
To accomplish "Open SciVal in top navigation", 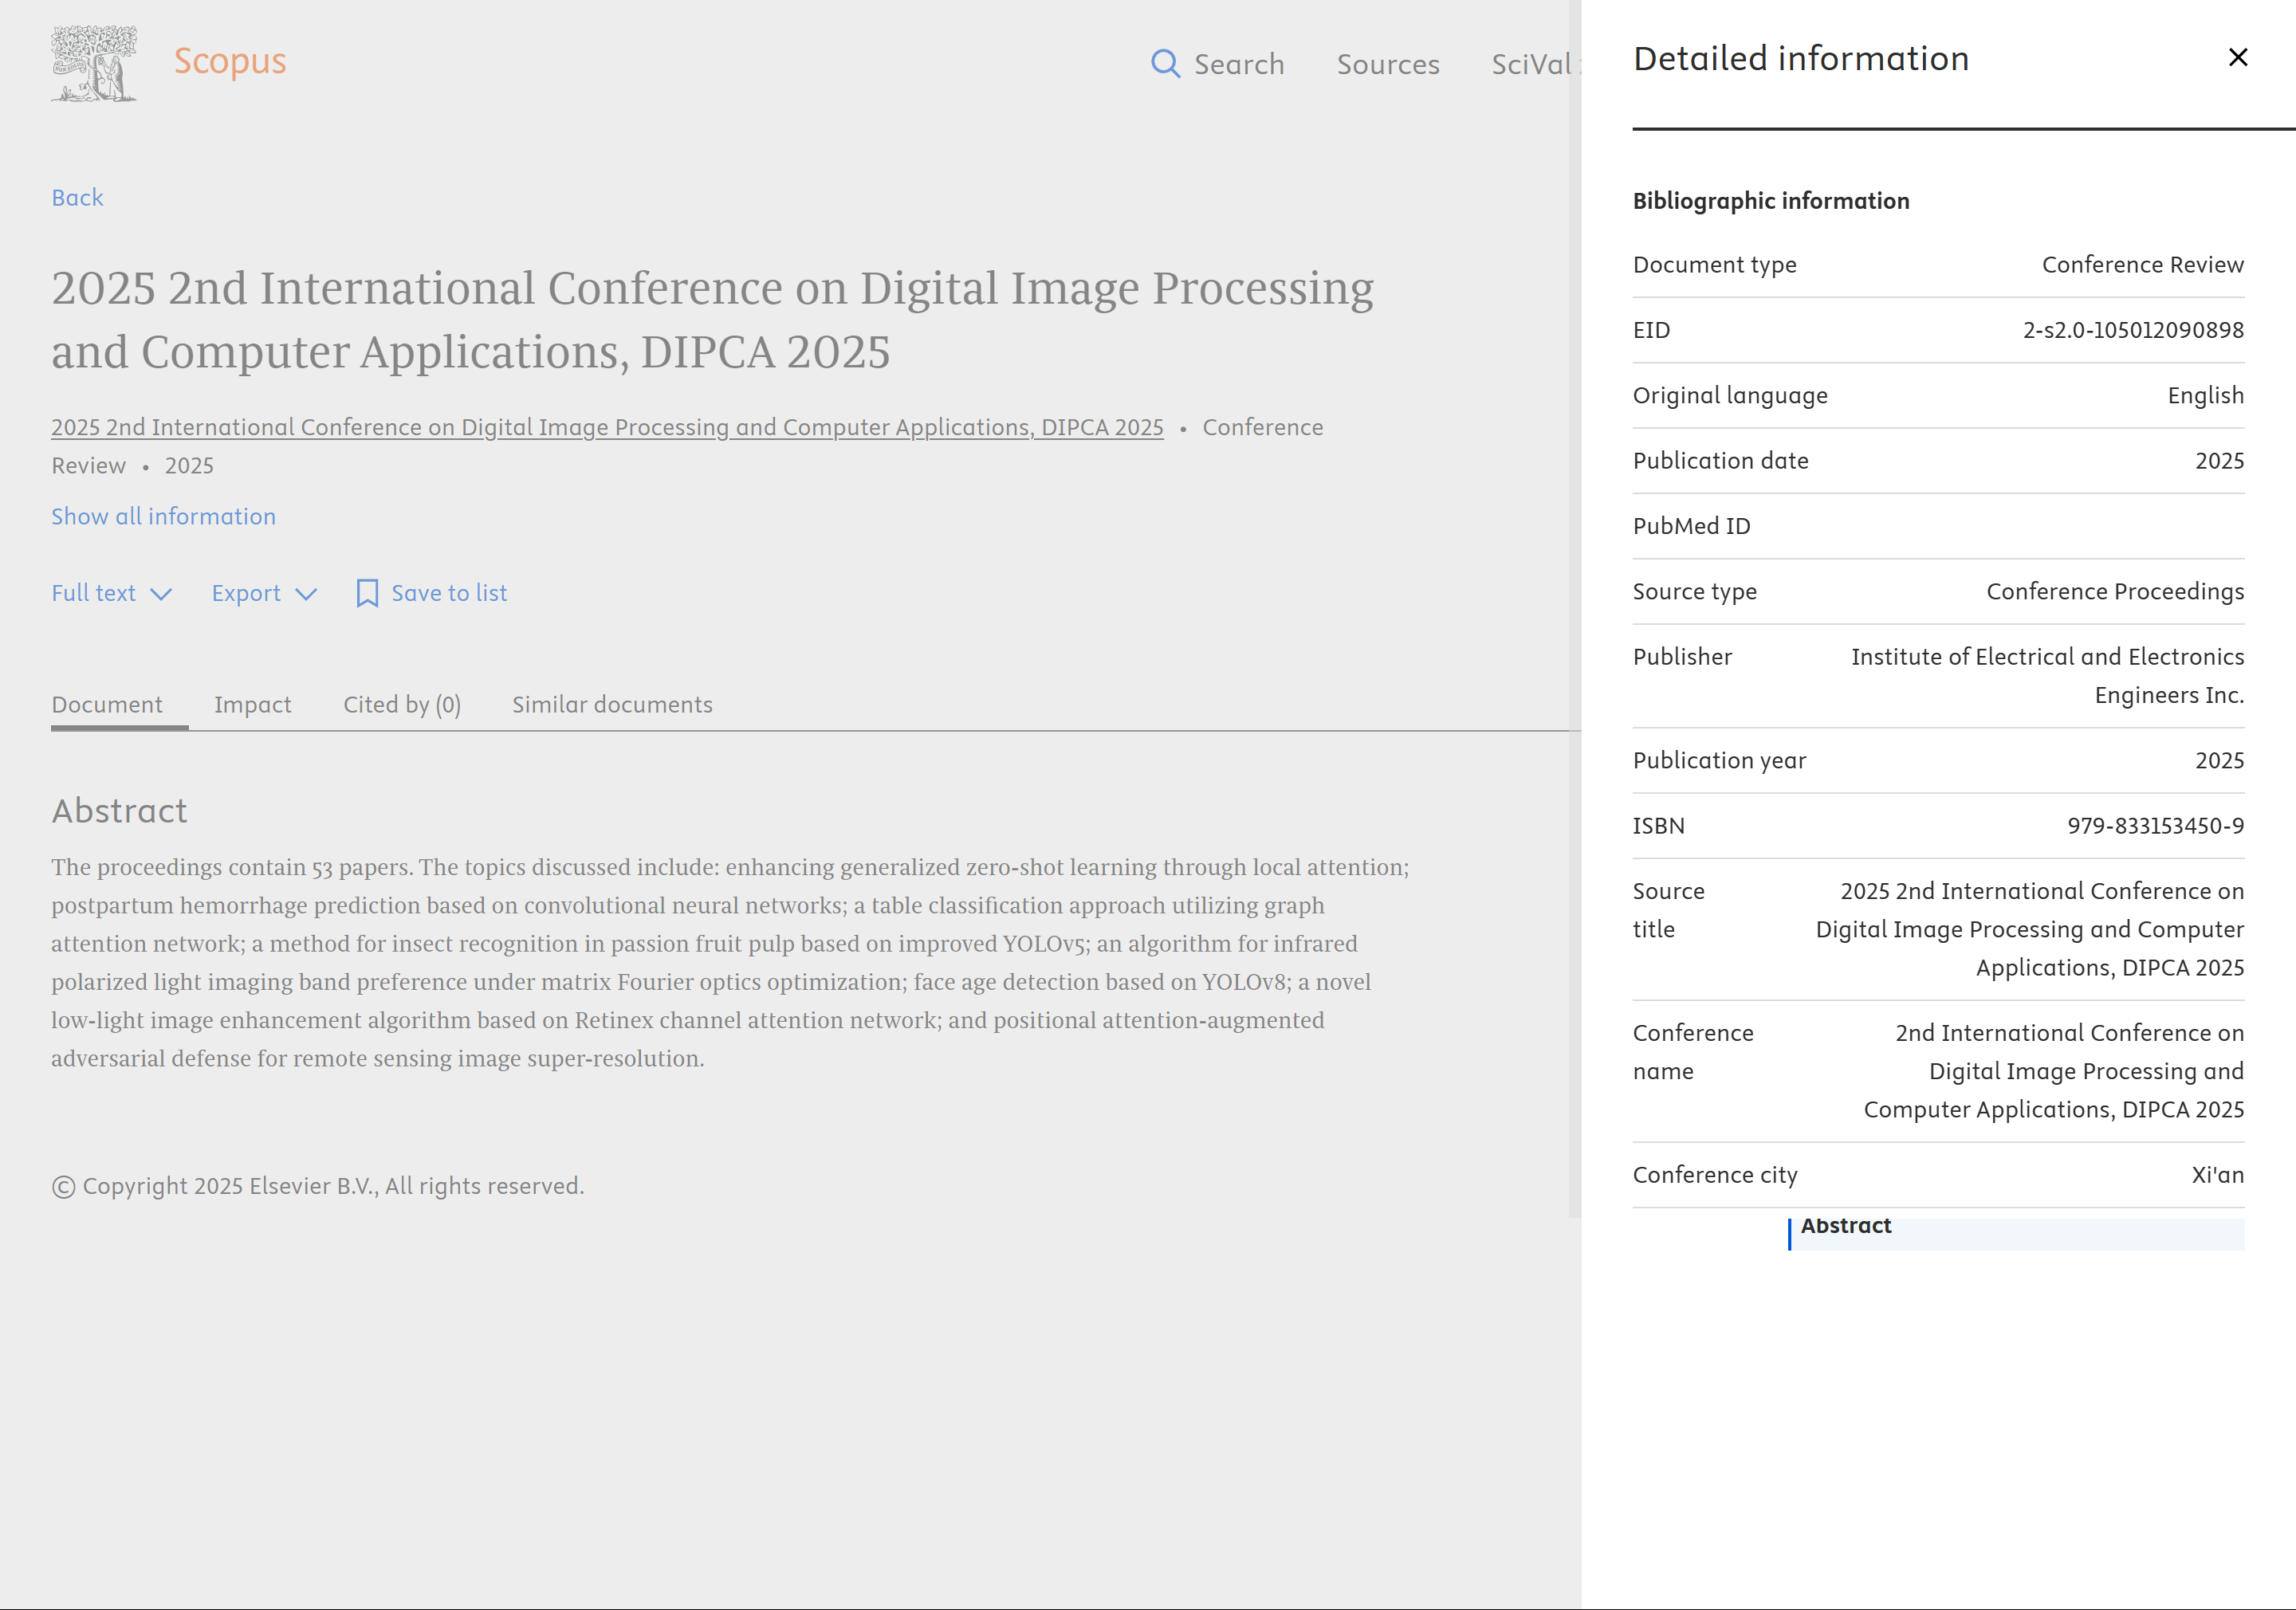I will click(x=1530, y=64).
